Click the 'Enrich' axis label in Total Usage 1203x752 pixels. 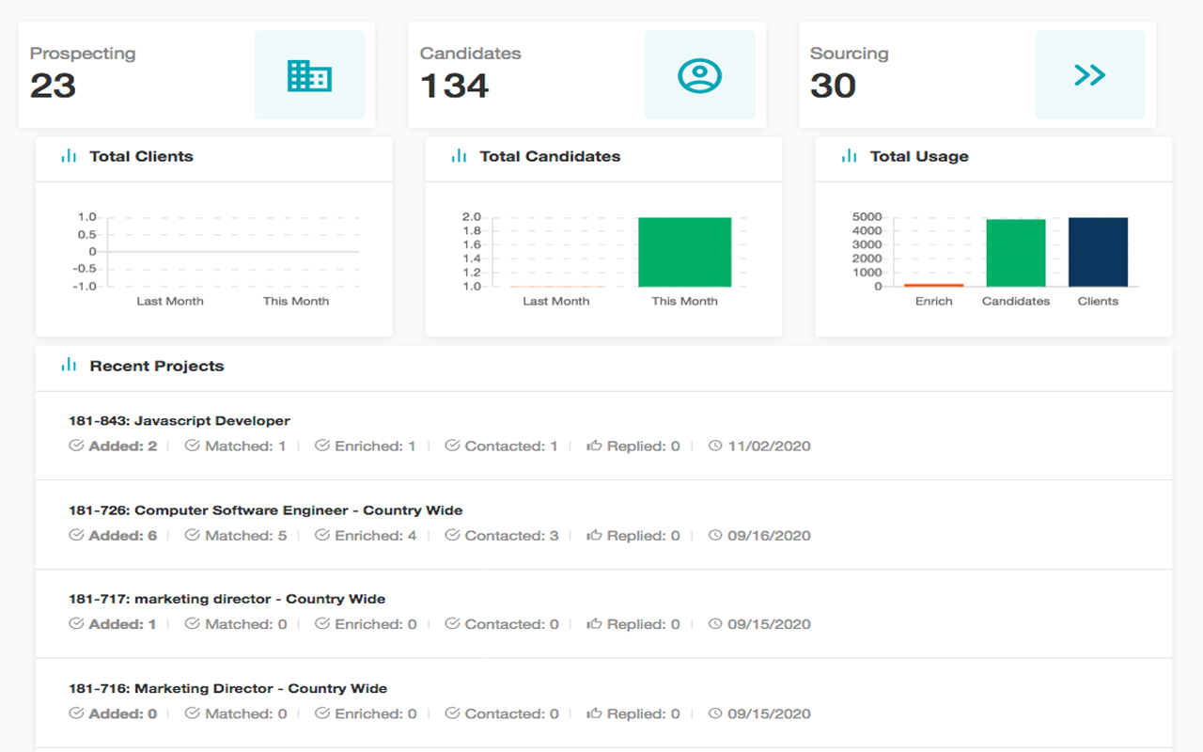(x=934, y=301)
